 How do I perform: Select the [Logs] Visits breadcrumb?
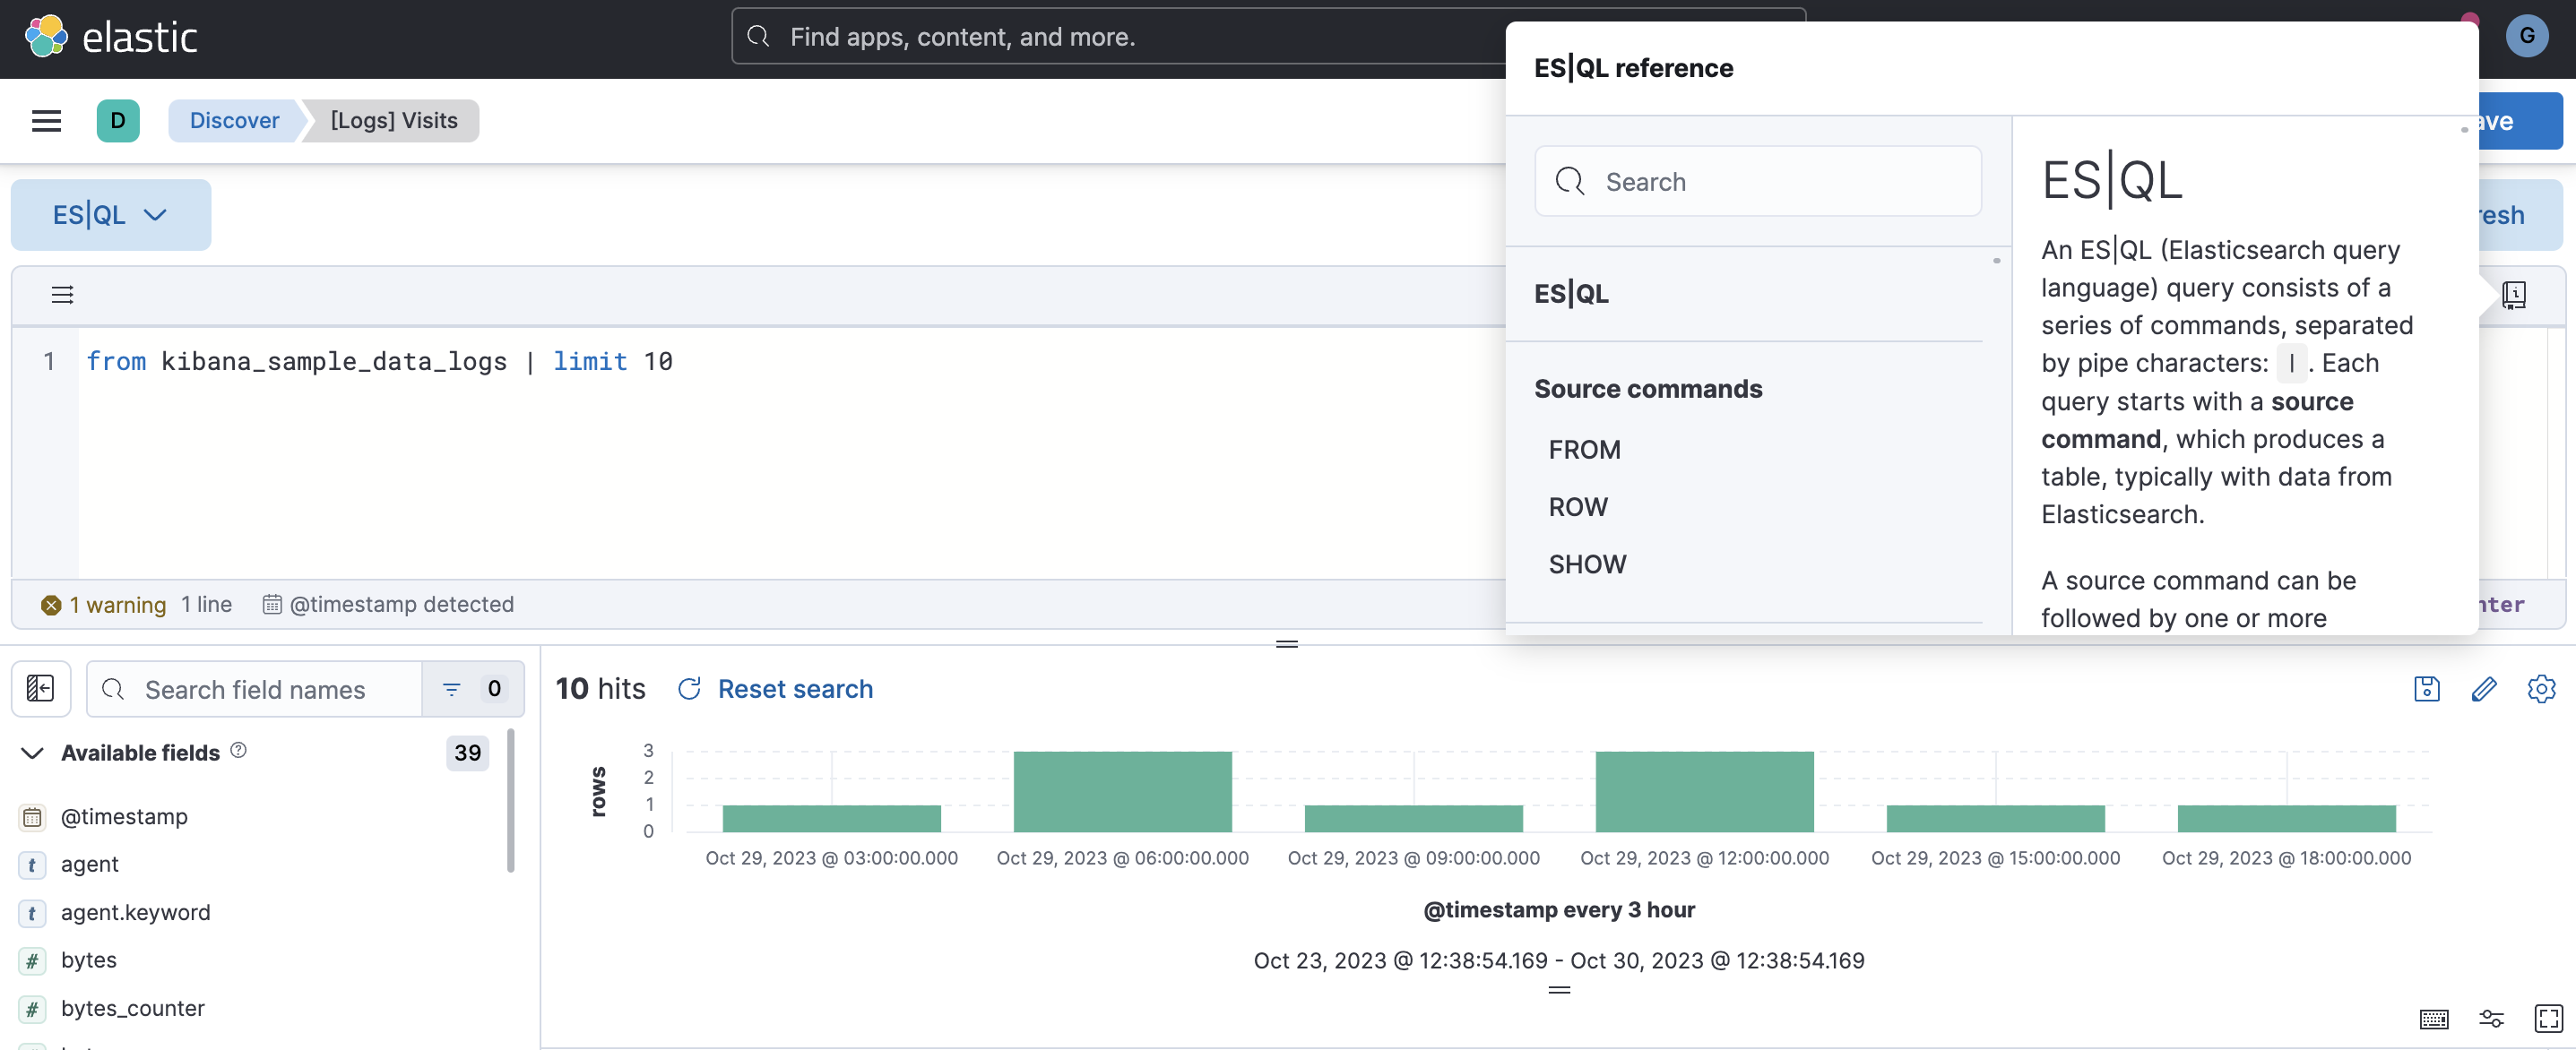pyautogui.click(x=393, y=120)
